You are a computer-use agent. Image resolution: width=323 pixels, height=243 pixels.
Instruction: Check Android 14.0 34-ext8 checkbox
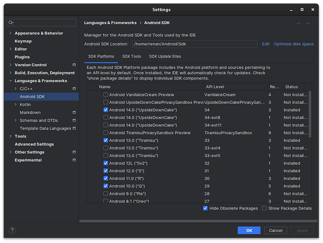[x=106, y=118]
